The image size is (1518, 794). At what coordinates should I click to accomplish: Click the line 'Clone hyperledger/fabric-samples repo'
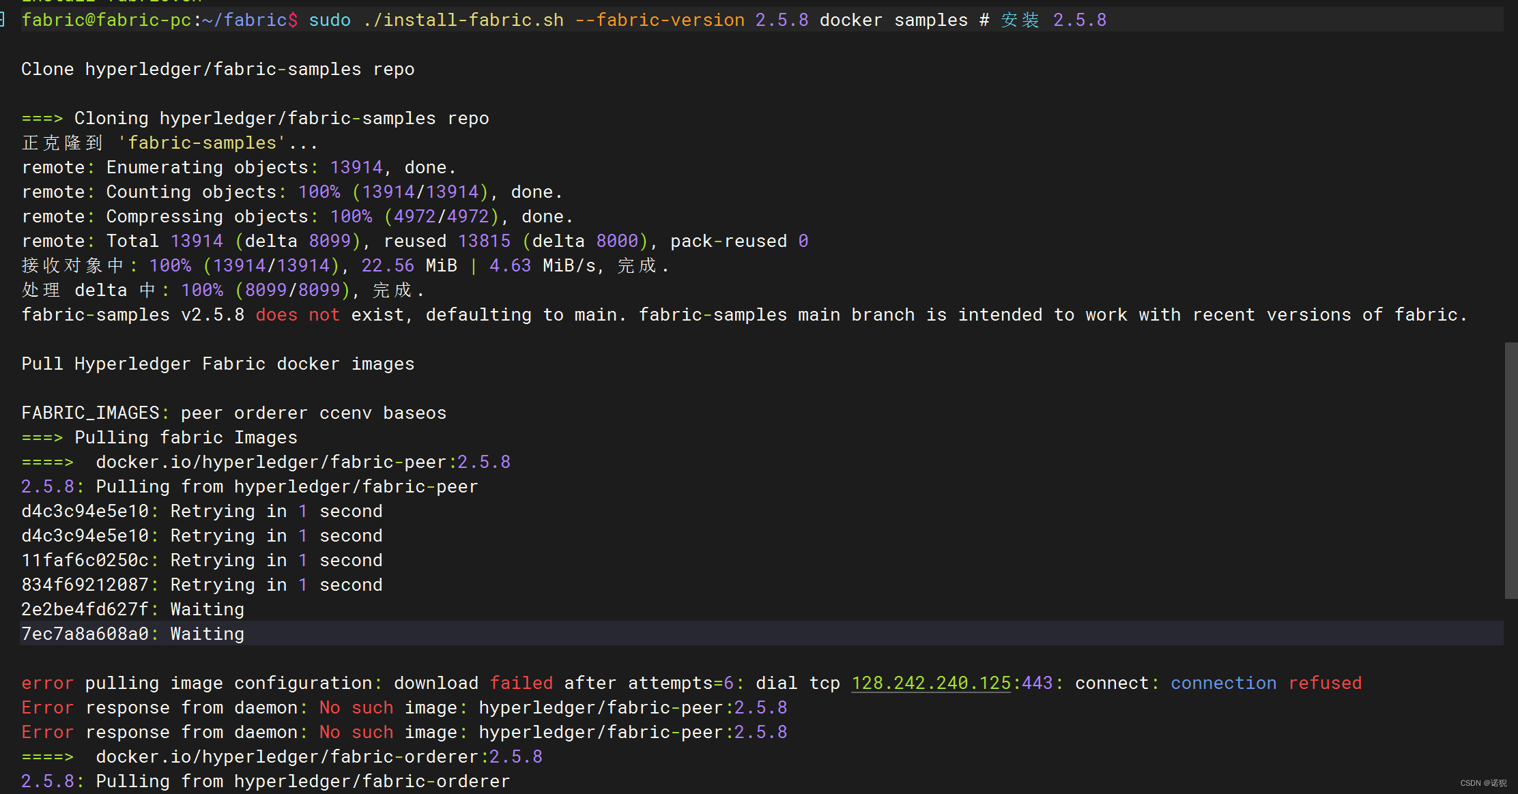[x=218, y=69]
